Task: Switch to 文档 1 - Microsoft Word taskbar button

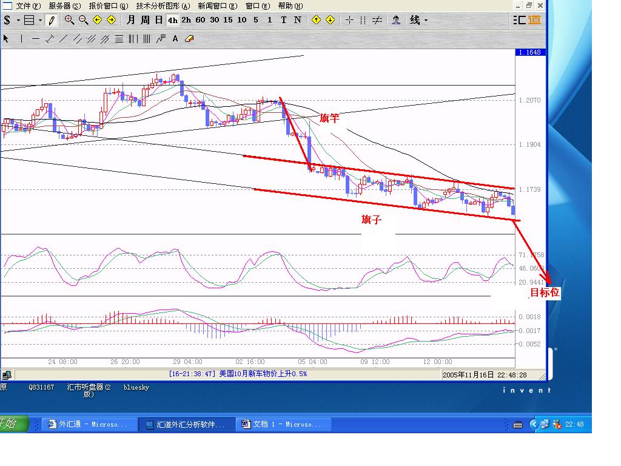Action: pos(283,424)
